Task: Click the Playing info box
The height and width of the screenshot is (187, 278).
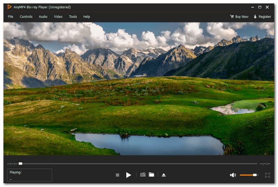Action: click(x=30, y=175)
